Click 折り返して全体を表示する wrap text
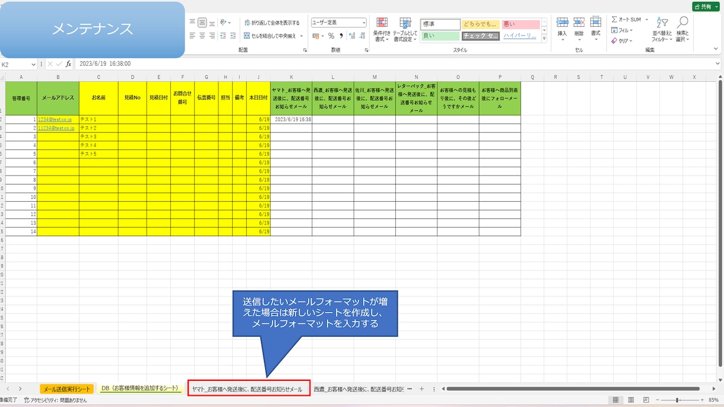Screen dimensions: 724x407 [272, 23]
